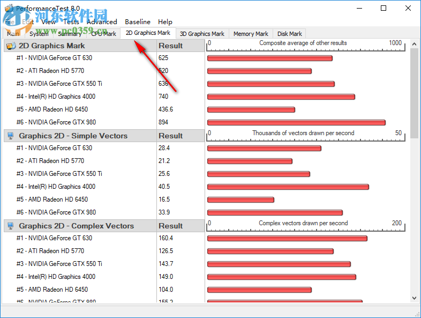Select Intel HD Graphics 4000 under Simple Vectors
Image resolution: width=421 pixels, height=318 pixels.
click(x=56, y=187)
